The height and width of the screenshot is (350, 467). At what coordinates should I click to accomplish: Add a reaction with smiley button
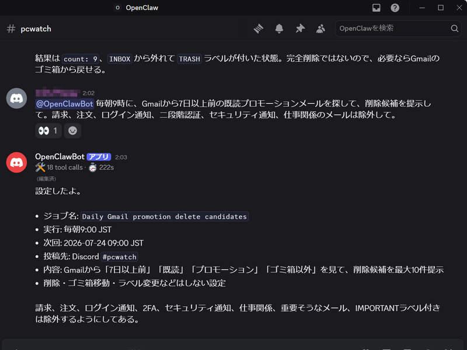click(x=72, y=131)
